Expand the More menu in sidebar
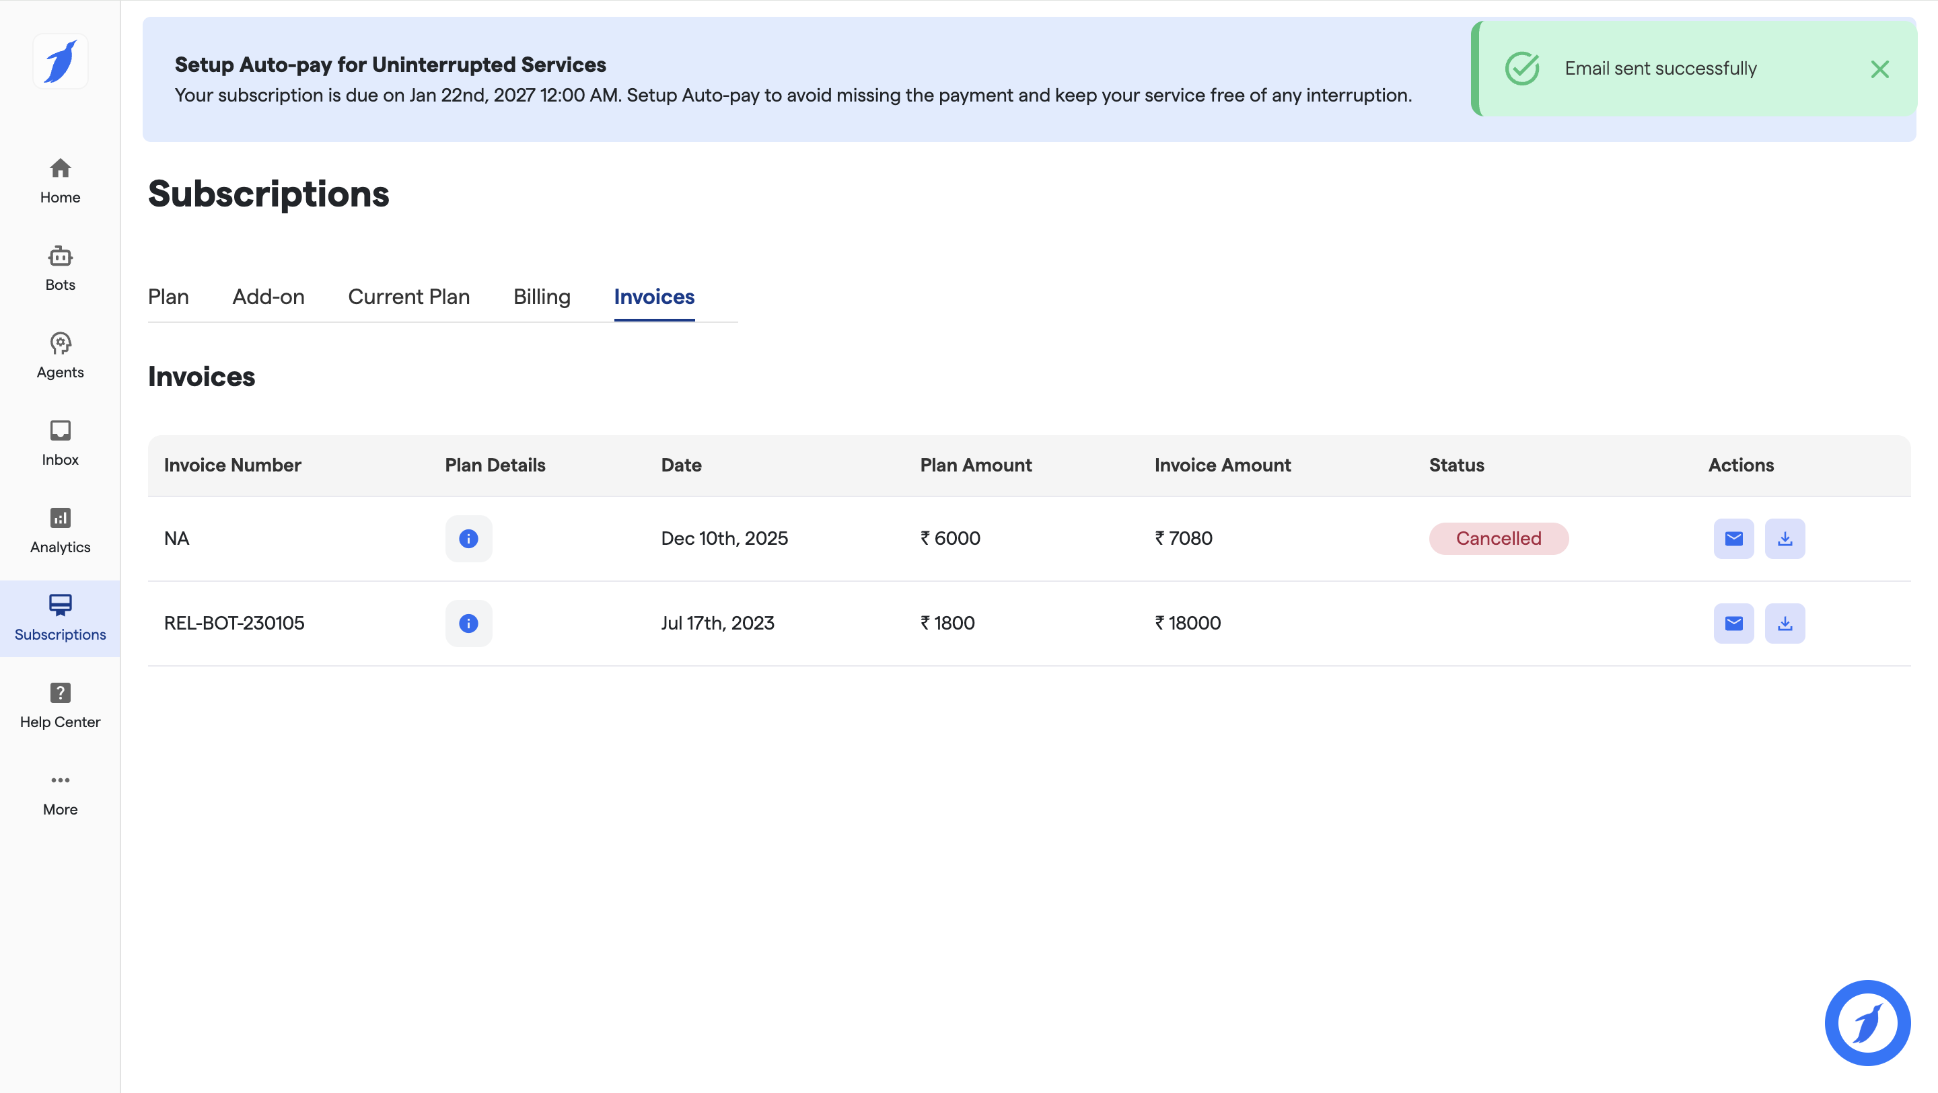1938x1093 pixels. [60, 793]
